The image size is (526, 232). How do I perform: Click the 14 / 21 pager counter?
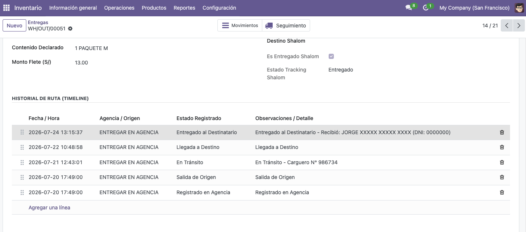click(x=490, y=26)
